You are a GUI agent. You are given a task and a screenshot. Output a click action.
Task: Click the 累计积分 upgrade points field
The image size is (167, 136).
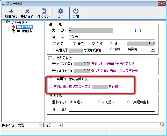pos(100,87)
